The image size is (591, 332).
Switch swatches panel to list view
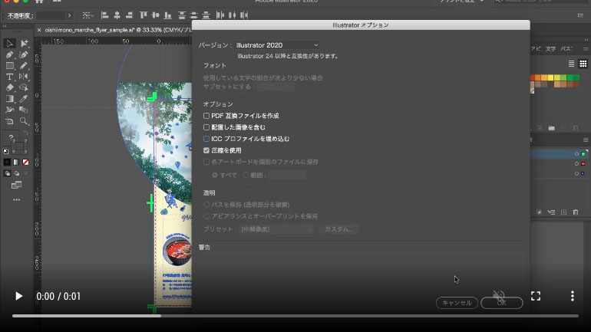(571, 64)
